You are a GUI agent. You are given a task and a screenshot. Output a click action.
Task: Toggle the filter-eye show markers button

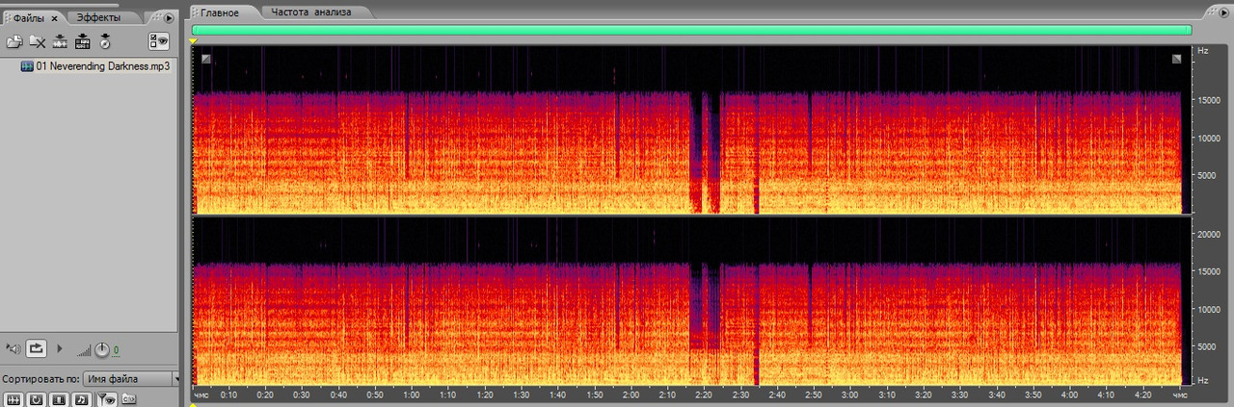pyautogui.click(x=105, y=399)
